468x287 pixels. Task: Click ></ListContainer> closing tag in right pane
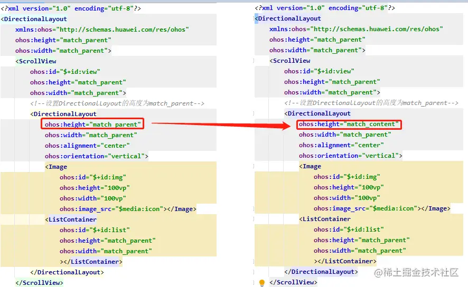(x=345, y=261)
